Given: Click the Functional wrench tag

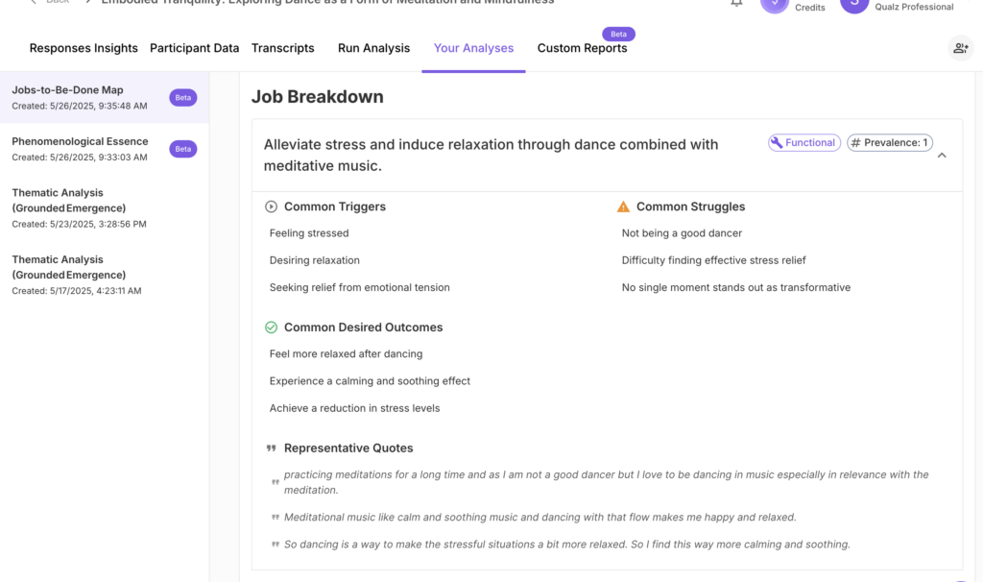Looking at the screenshot, I should point(804,143).
